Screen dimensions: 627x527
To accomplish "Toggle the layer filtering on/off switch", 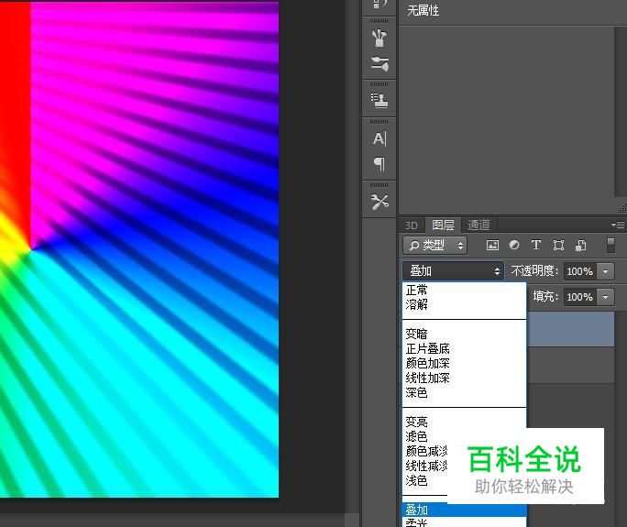I will (x=611, y=246).
